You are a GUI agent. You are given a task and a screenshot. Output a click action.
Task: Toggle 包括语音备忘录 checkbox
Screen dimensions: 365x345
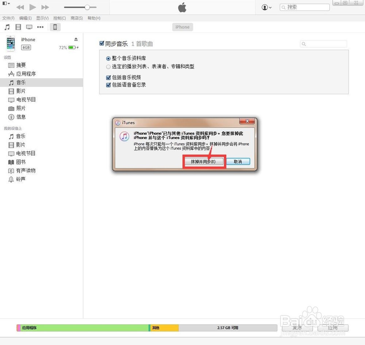pyautogui.click(x=108, y=85)
